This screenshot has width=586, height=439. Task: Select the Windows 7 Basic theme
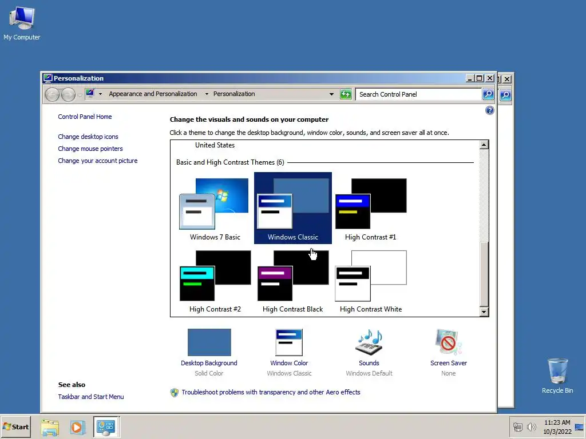[x=215, y=208]
